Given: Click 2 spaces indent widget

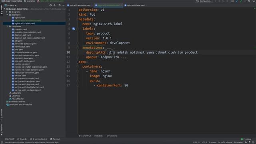Looking at the screenshot, I should pyautogui.click(x=212, y=142).
